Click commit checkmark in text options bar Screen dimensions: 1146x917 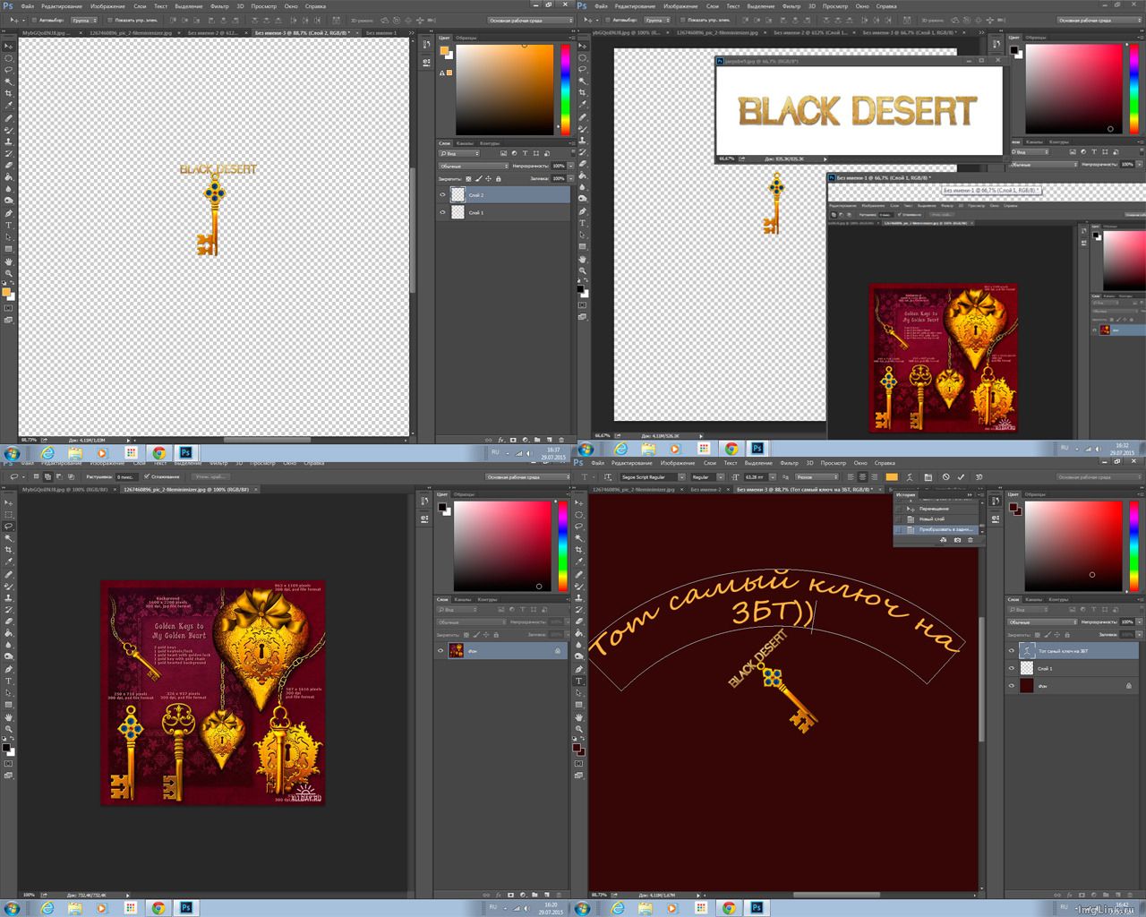click(961, 477)
